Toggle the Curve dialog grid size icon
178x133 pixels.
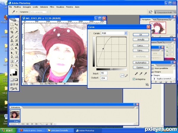pyautogui.click(x=147, y=85)
